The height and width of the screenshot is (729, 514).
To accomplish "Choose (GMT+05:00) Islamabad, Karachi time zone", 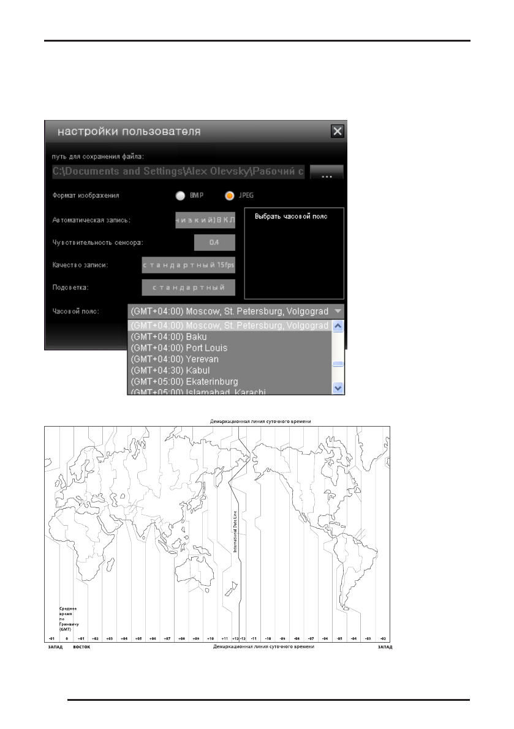I will click(x=230, y=392).
